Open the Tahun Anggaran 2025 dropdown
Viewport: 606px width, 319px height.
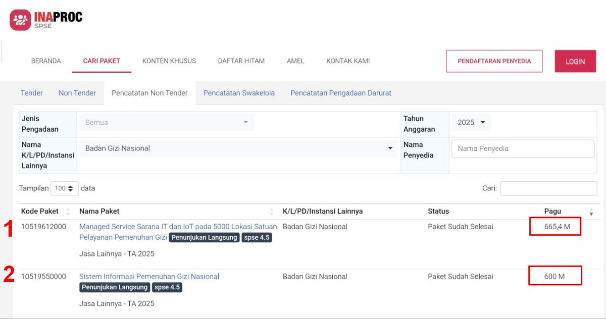point(471,122)
